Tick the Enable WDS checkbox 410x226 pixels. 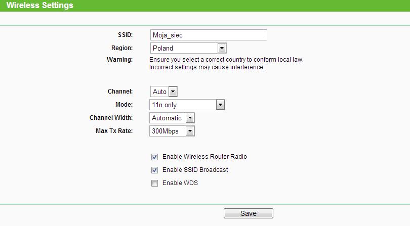click(154, 183)
